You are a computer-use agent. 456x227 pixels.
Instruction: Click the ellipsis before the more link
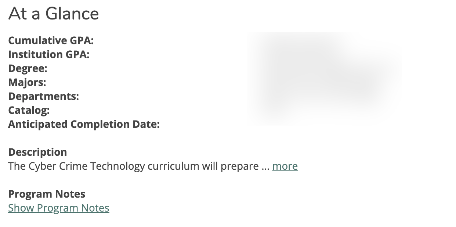pos(265,166)
